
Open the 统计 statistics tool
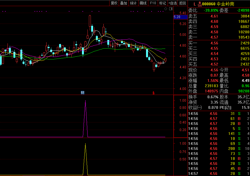pos(133,3)
